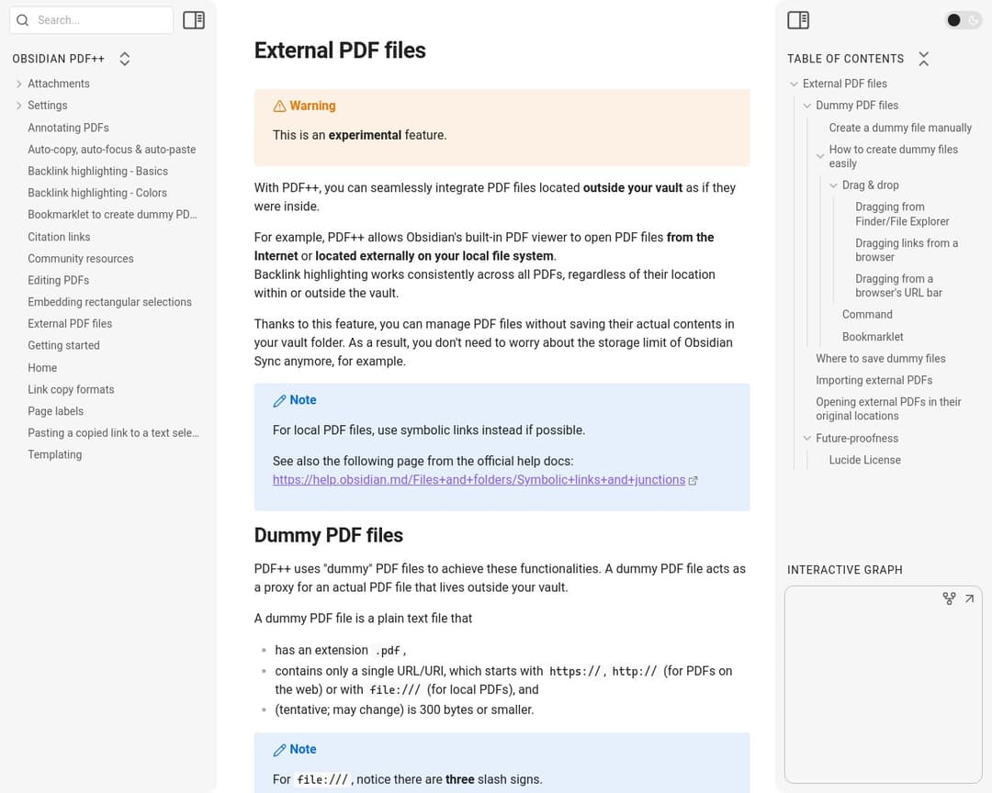Toggle the left sidebar panel icon
This screenshot has width=992, height=793.
point(194,20)
